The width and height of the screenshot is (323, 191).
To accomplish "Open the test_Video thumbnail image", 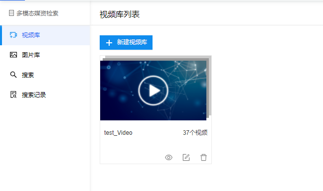I will (x=153, y=91).
